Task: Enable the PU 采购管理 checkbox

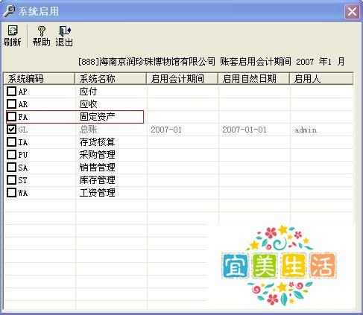Action: 11,155
